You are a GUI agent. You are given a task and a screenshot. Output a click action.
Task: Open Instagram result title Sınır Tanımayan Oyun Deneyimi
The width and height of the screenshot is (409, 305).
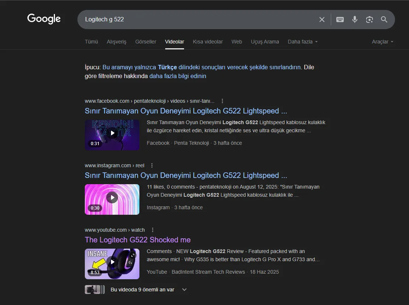(186, 176)
